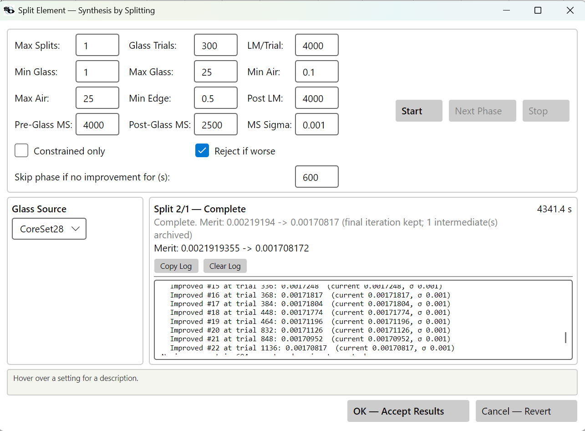Click the Next Phase button
The height and width of the screenshot is (431, 585).
483,111
